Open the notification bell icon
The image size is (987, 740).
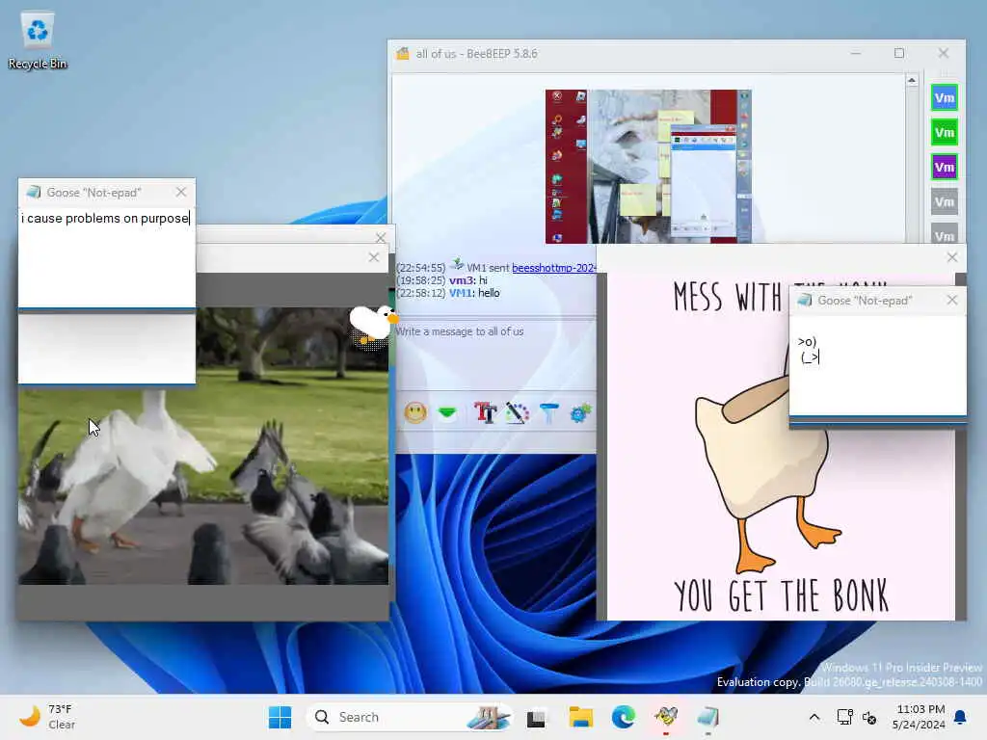click(x=961, y=717)
